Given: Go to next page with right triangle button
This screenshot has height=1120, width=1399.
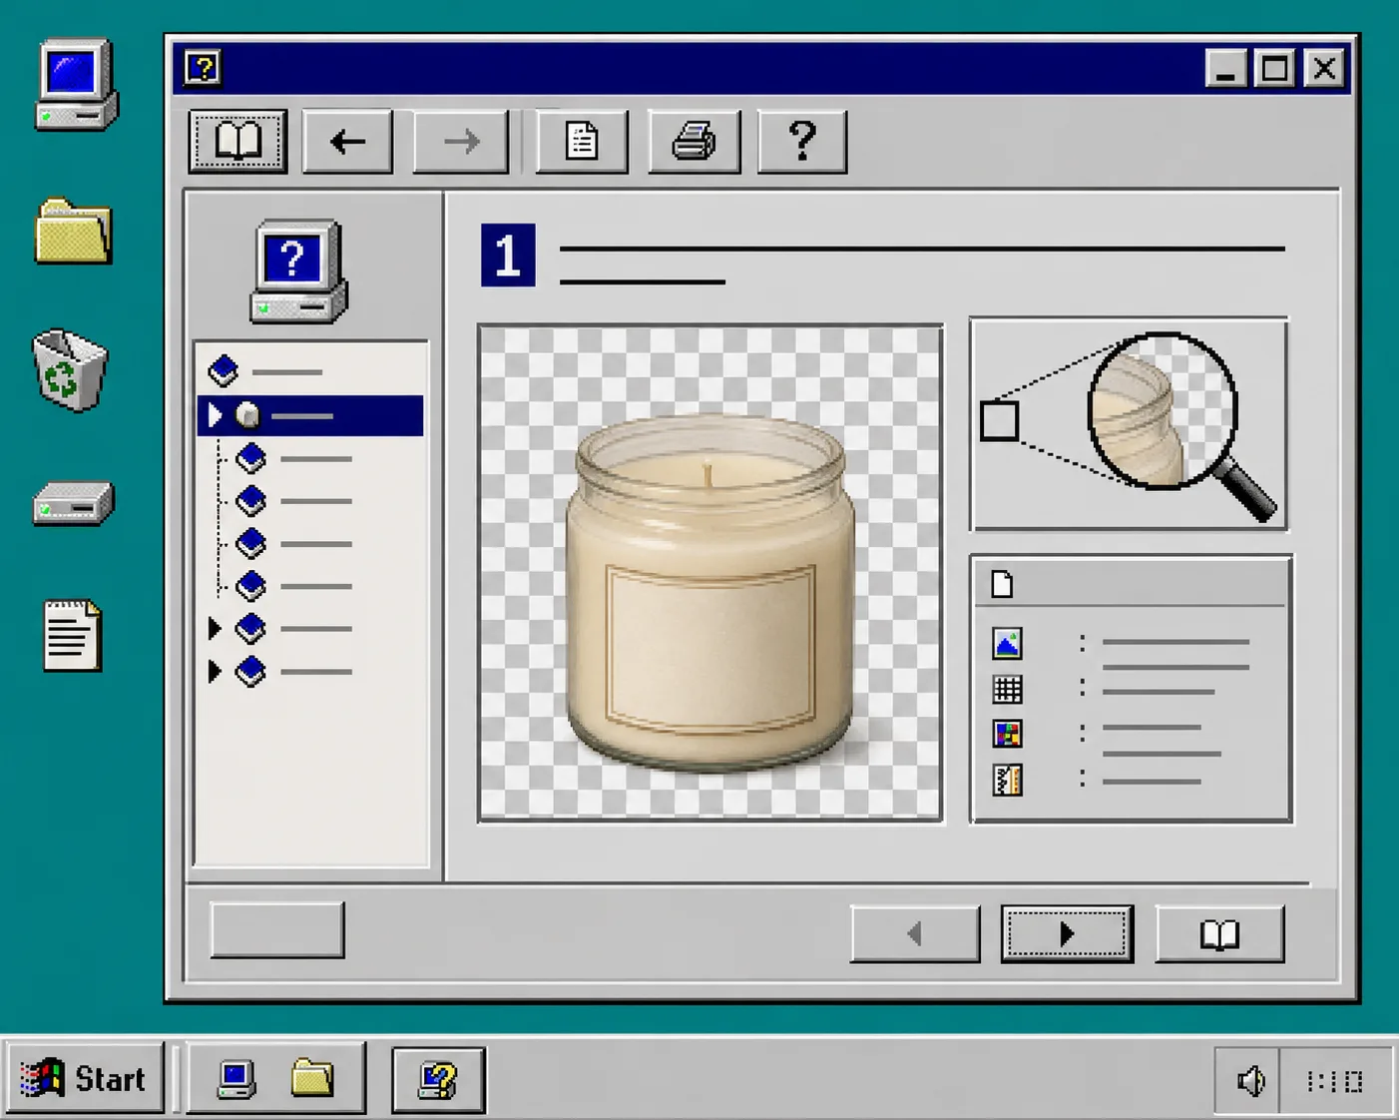Looking at the screenshot, I should (x=1067, y=934).
